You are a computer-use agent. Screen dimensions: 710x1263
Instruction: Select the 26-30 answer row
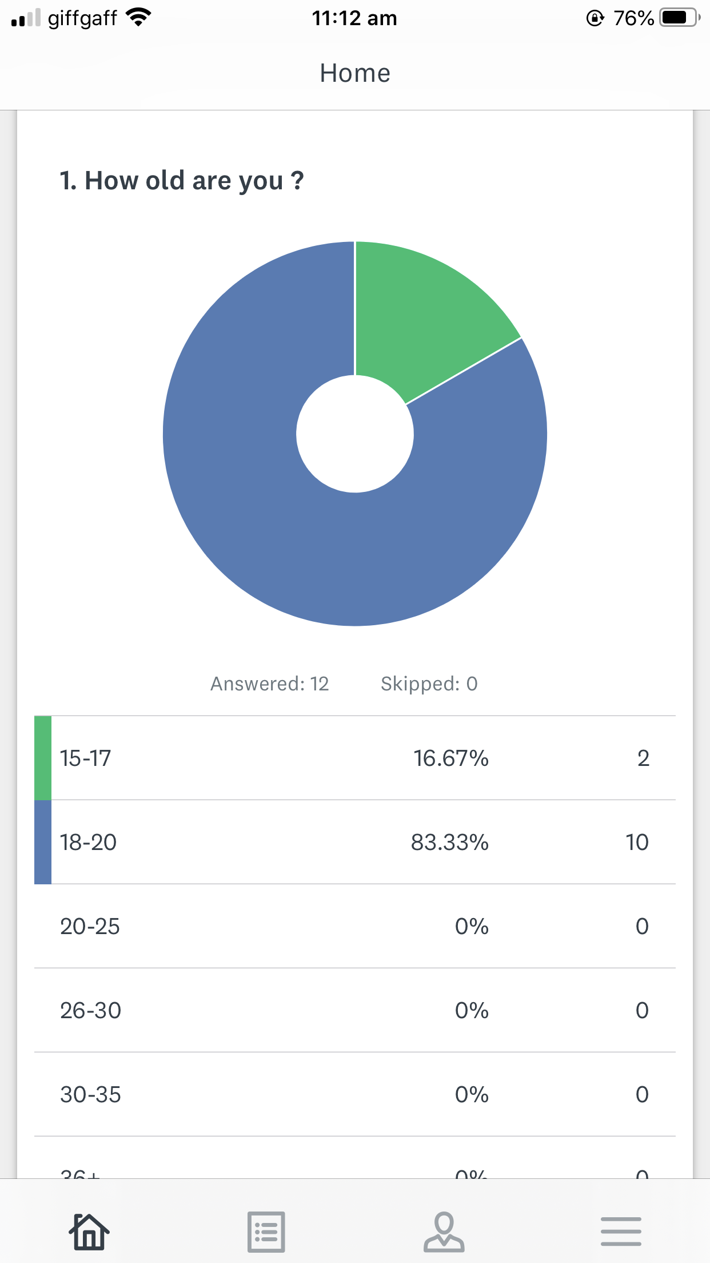pos(354,1010)
